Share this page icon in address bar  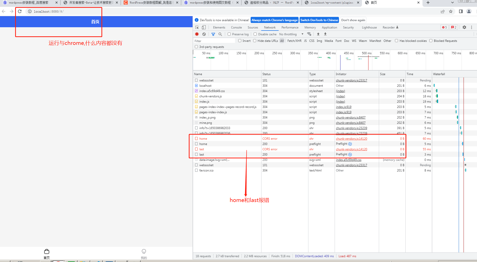[443, 11]
